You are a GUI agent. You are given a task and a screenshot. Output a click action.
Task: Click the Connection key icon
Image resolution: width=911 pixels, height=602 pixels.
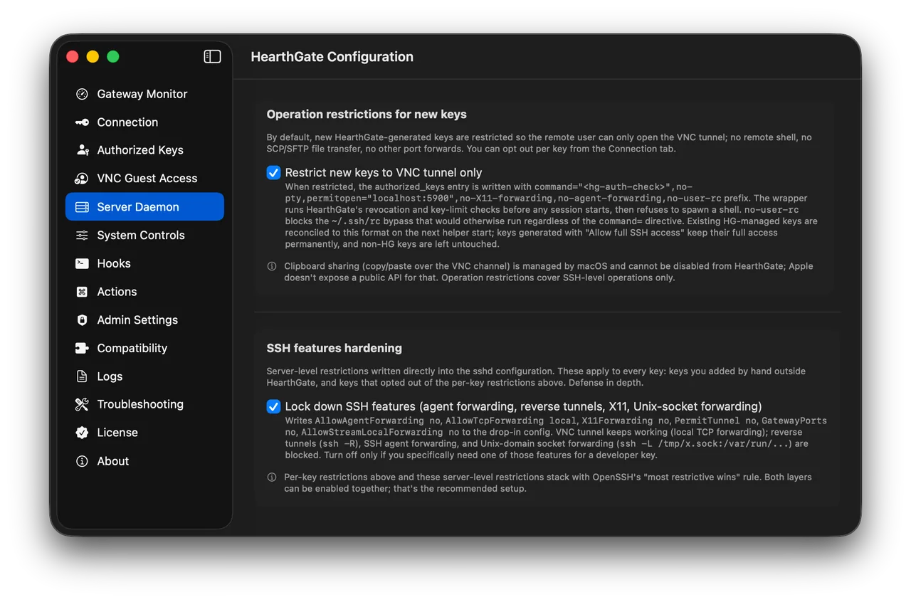point(82,122)
